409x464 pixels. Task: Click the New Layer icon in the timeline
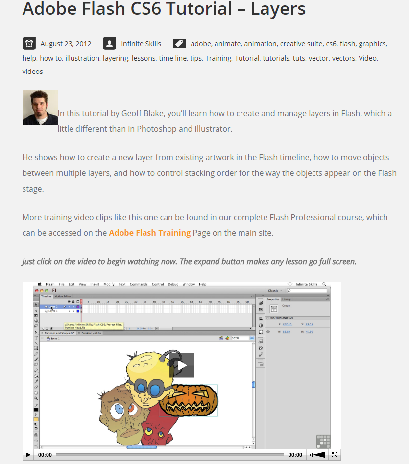44,329
